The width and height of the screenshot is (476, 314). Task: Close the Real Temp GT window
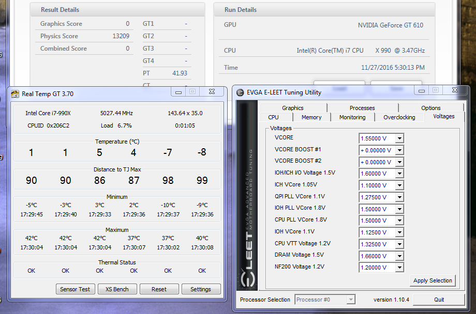coord(212,92)
